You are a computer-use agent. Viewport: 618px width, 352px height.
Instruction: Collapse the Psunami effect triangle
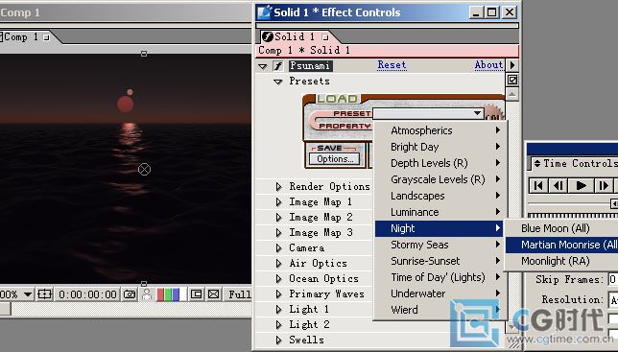pyautogui.click(x=263, y=66)
